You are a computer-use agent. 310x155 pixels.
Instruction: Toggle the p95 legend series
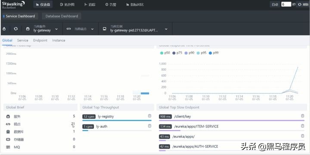pyautogui.click(x=201, y=53)
